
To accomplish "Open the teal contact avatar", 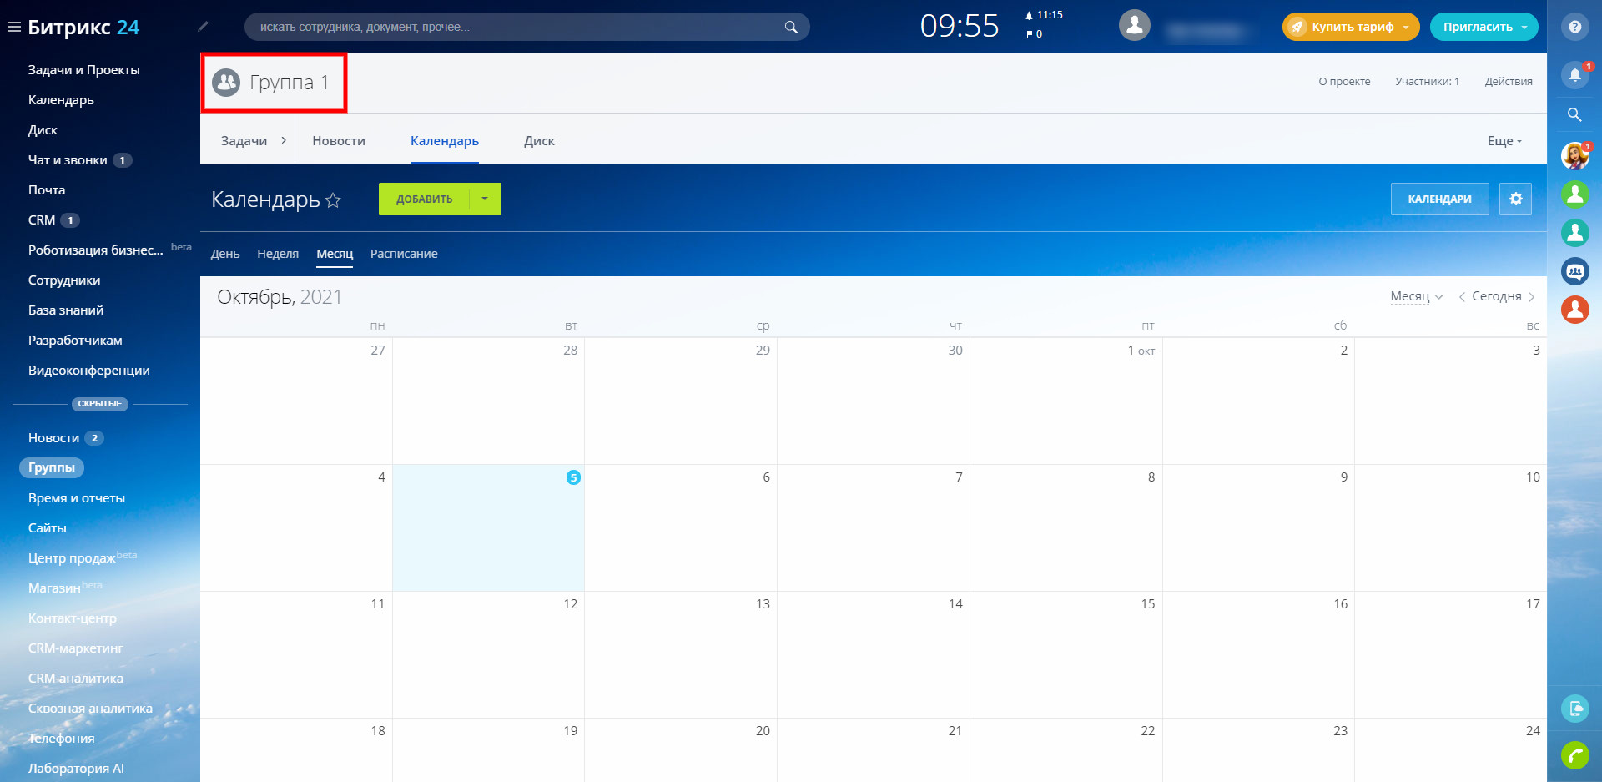I will point(1574,233).
